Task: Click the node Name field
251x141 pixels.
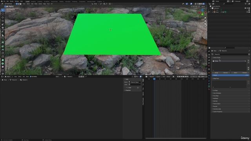Action: pyautogui.click(x=135, y=82)
